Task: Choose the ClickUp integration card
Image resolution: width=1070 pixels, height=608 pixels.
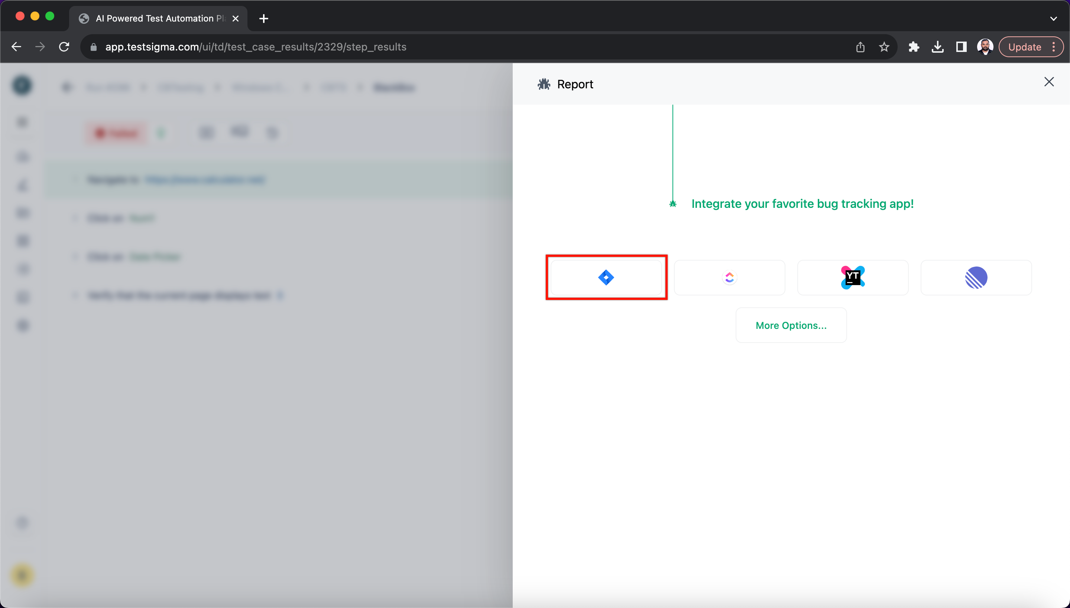Action: click(x=729, y=277)
